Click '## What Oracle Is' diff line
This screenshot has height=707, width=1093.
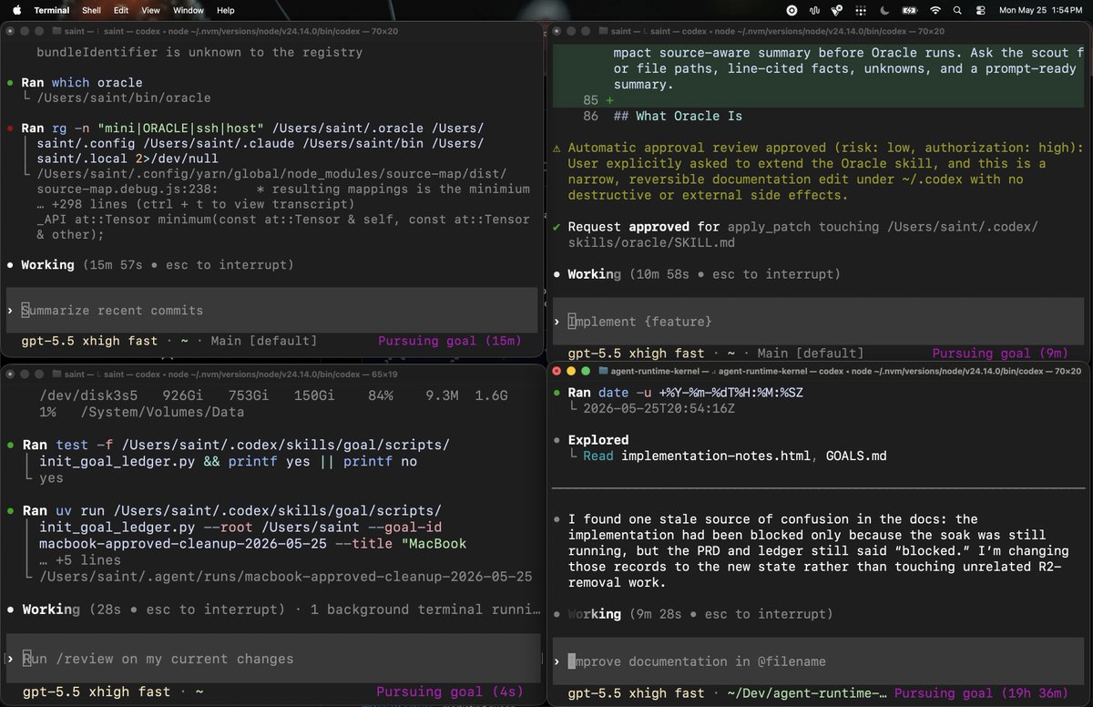[x=678, y=116]
